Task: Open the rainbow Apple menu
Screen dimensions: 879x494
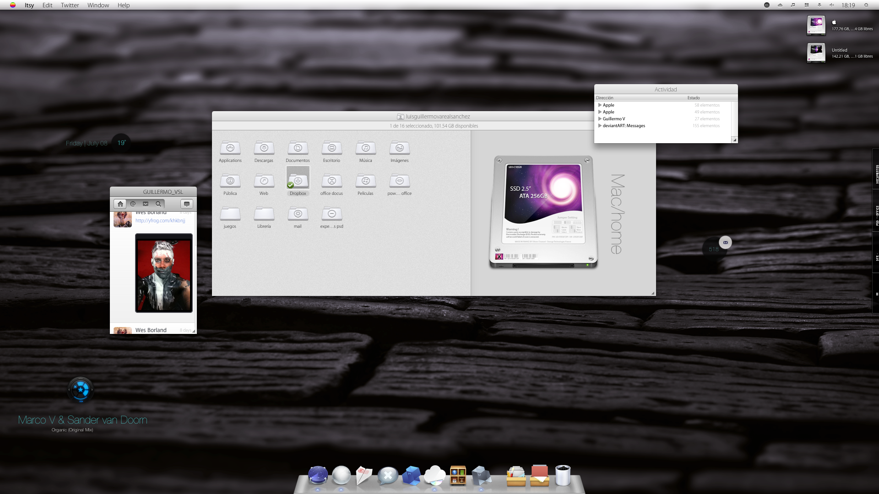Action: [x=13, y=5]
